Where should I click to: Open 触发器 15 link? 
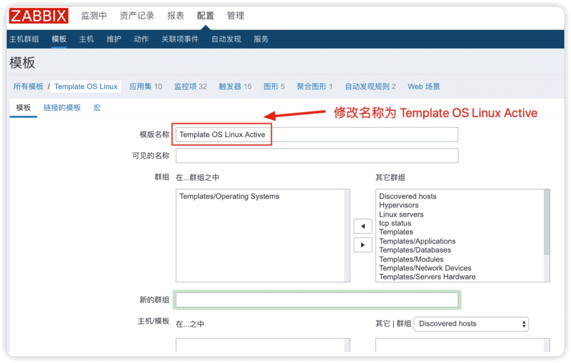point(235,87)
